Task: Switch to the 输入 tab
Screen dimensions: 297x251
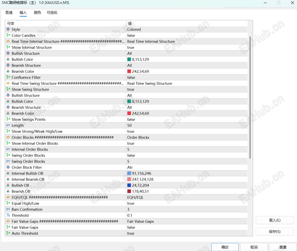Action: (23, 13)
